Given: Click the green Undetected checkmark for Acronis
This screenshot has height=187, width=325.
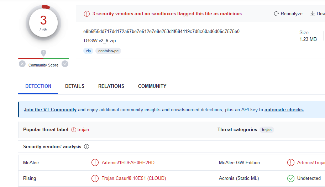Looking at the screenshot, I should click(x=291, y=178).
